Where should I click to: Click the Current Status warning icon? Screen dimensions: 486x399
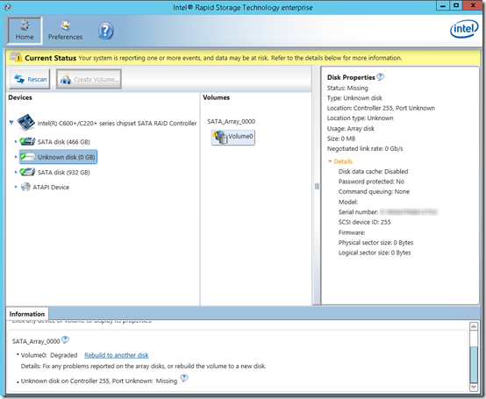[16, 57]
